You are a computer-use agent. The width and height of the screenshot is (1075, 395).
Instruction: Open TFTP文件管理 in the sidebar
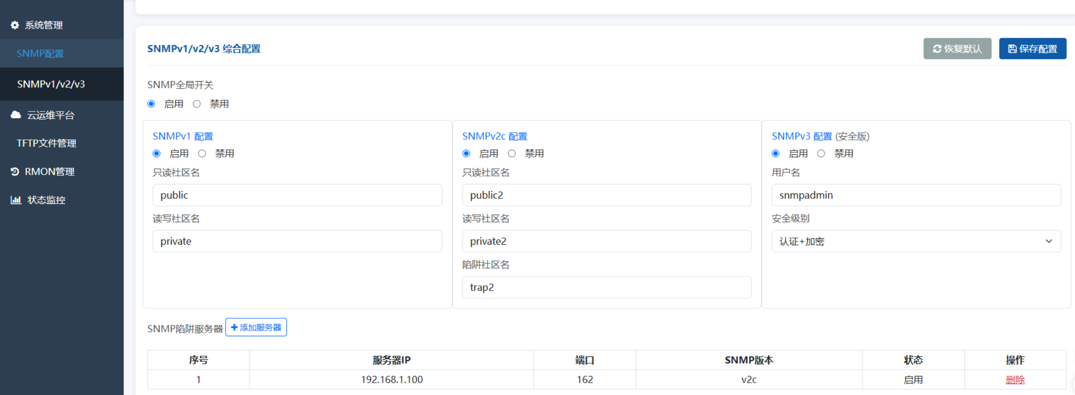46,143
